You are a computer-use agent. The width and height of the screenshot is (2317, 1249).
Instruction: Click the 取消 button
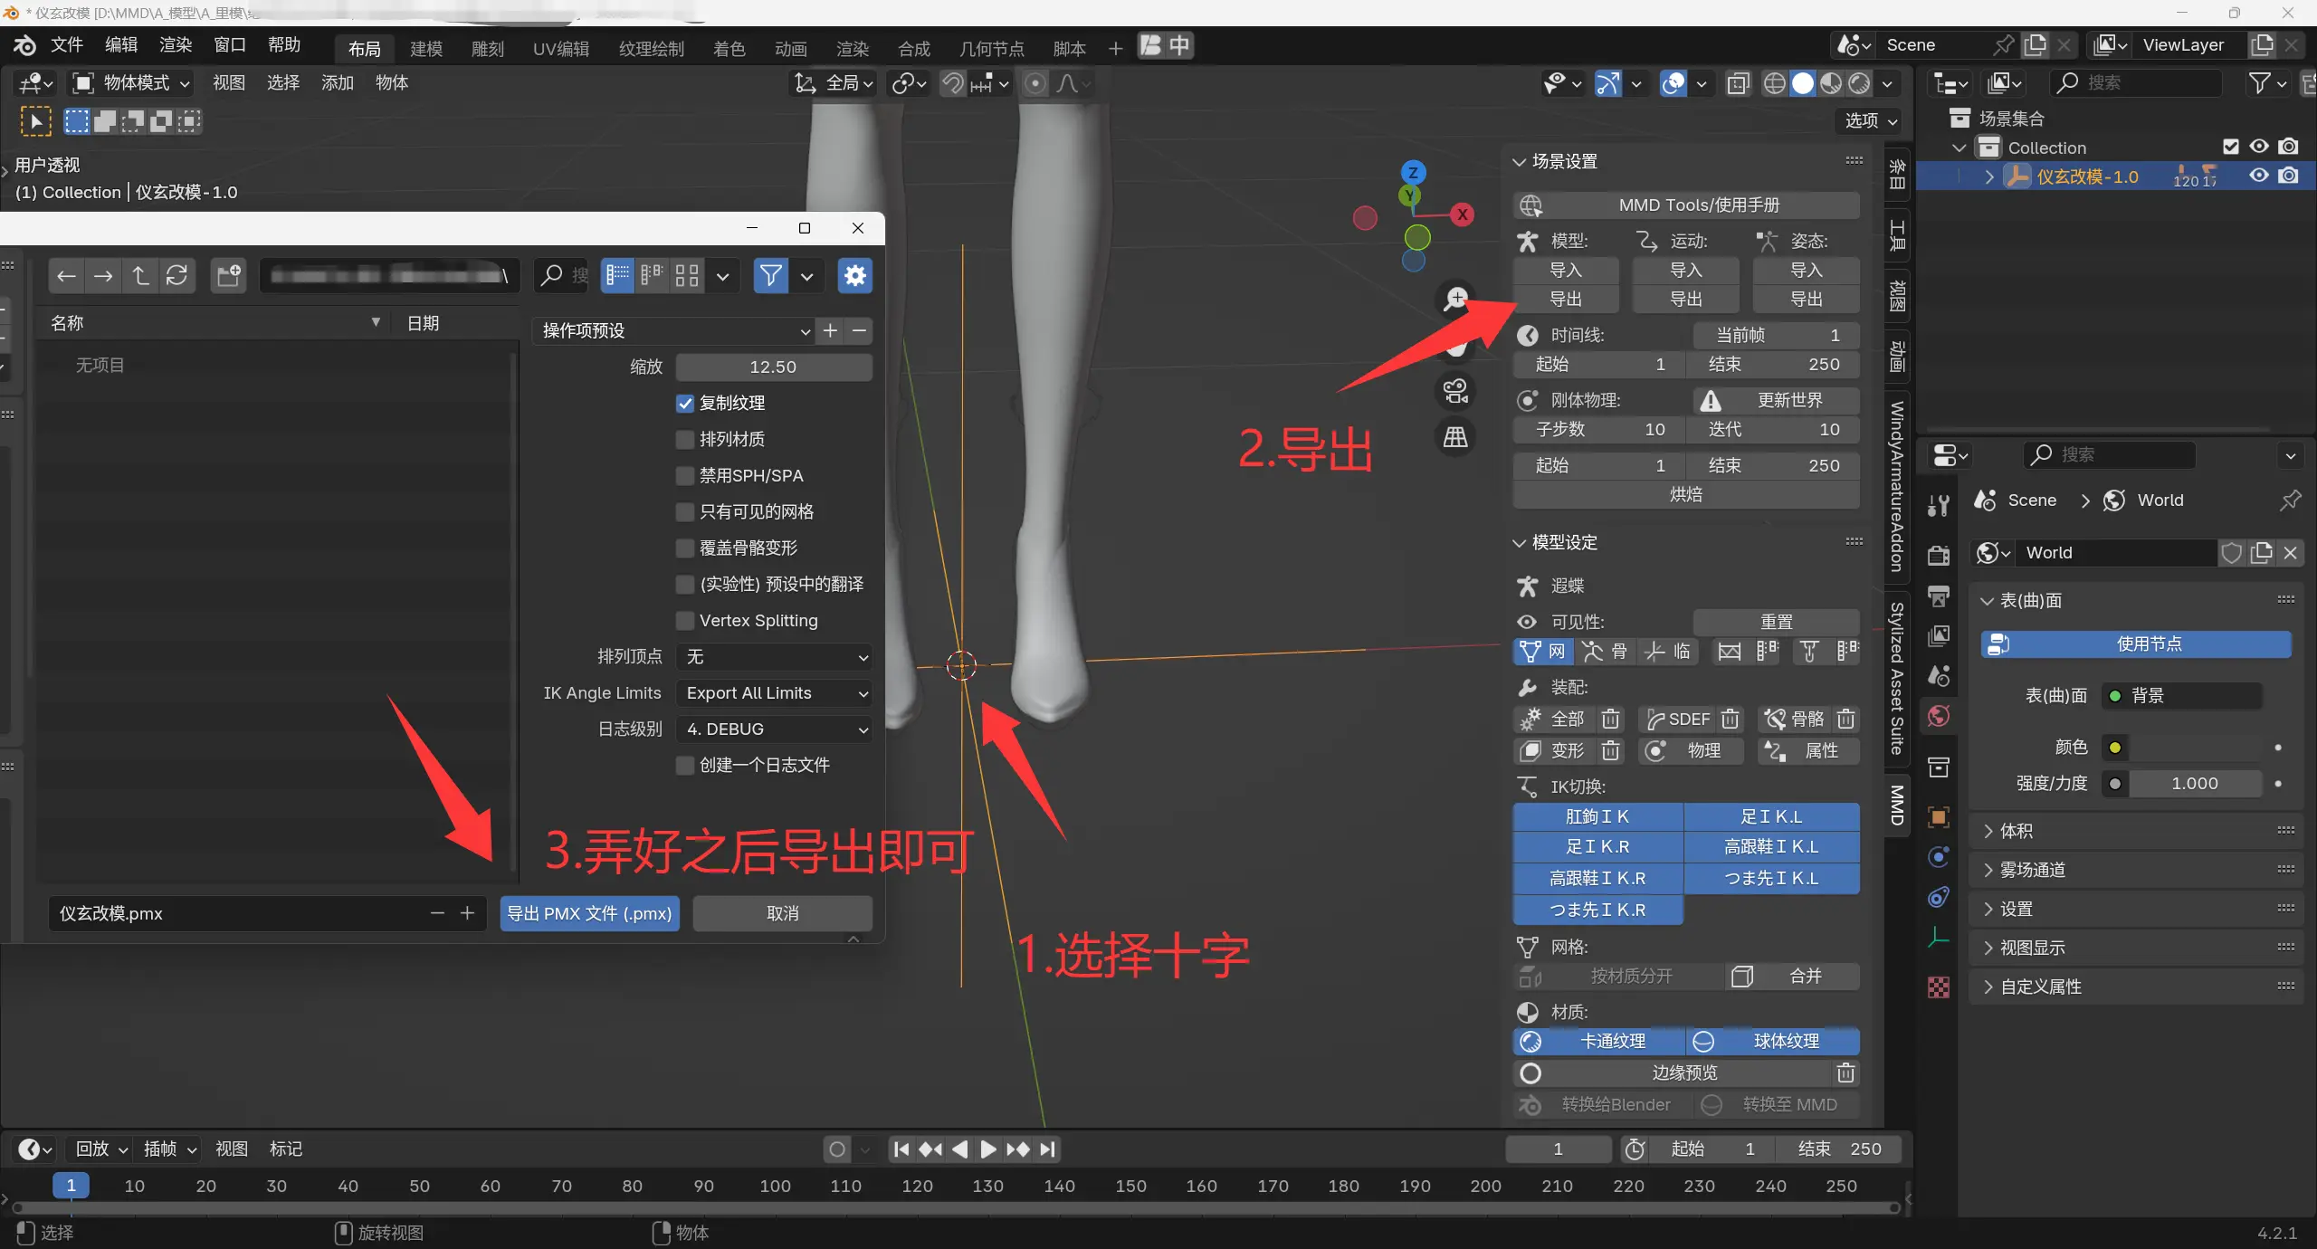point(782,913)
